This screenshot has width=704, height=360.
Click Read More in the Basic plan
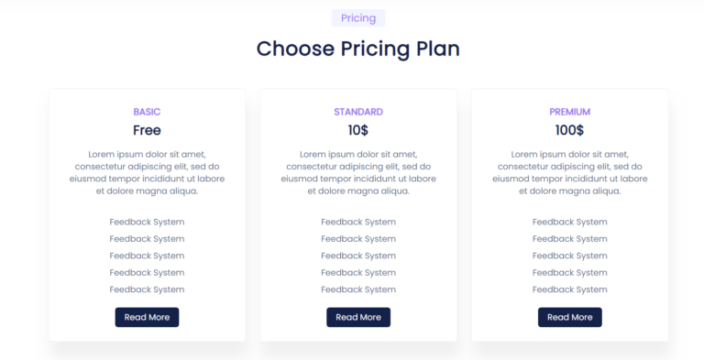[x=147, y=317]
